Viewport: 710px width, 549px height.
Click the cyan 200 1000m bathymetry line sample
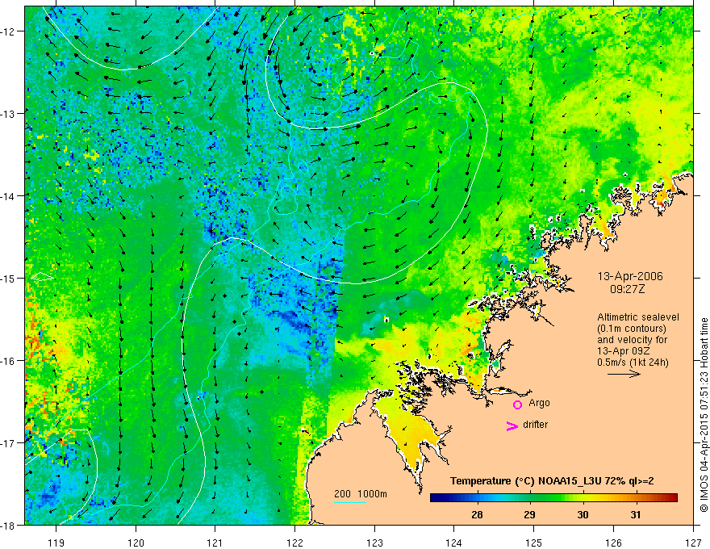350,502
